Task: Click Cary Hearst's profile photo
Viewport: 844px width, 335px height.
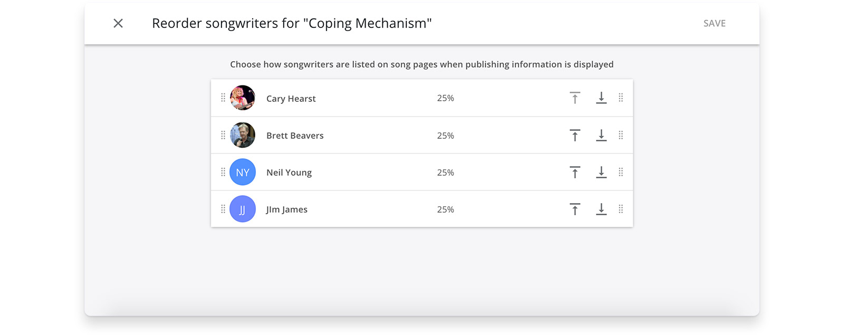Action: (x=243, y=98)
